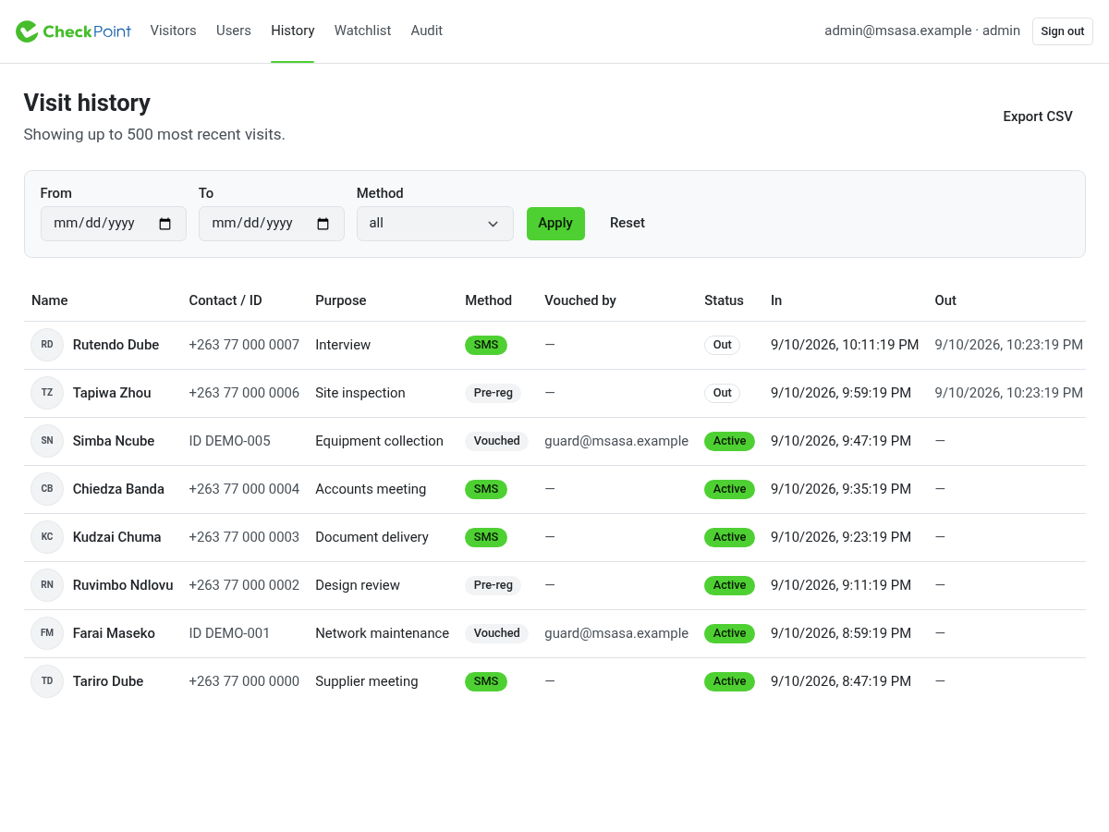Image resolution: width=1109 pixels, height=832 pixels.
Task: Click the SMS badge in Tariro Dube's row
Action: (x=486, y=681)
